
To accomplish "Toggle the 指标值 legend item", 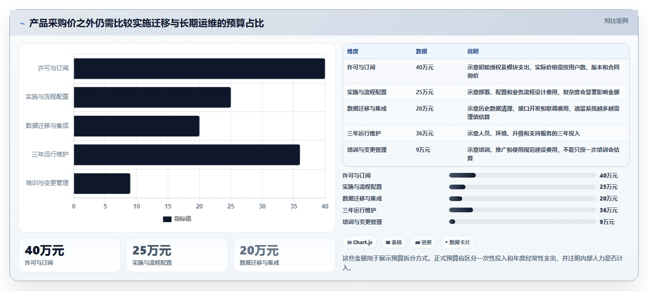I will (x=177, y=219).
